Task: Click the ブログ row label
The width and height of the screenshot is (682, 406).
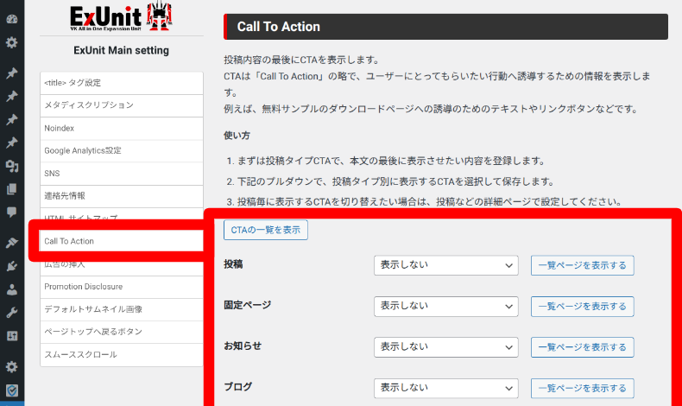Action: (238, 387)
